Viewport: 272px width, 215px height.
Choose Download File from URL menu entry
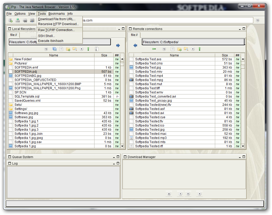(x=59, y=19)
